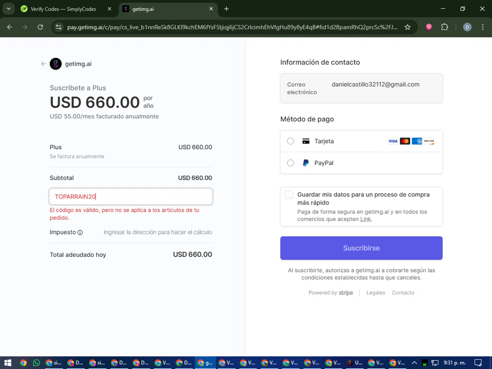Click the getimg.ai round logo

tap(56, 64)
